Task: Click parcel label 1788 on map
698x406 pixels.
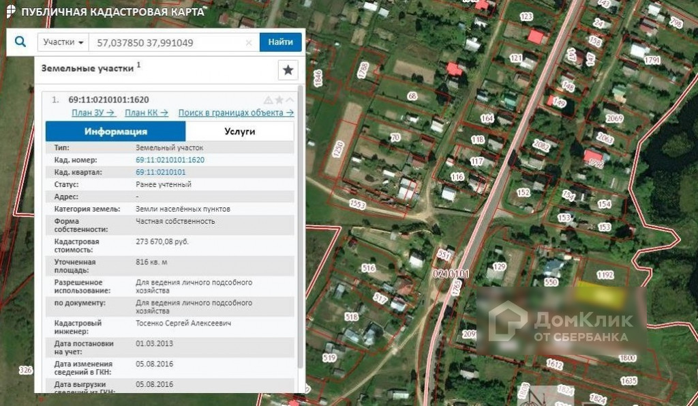Action: pyautogui.click(x=363, y=70)
